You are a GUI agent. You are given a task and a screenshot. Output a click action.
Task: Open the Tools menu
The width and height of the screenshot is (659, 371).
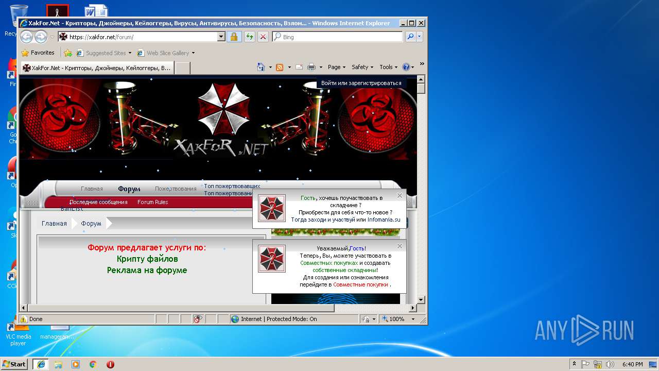pyautogui.click(x=389, y=67)
